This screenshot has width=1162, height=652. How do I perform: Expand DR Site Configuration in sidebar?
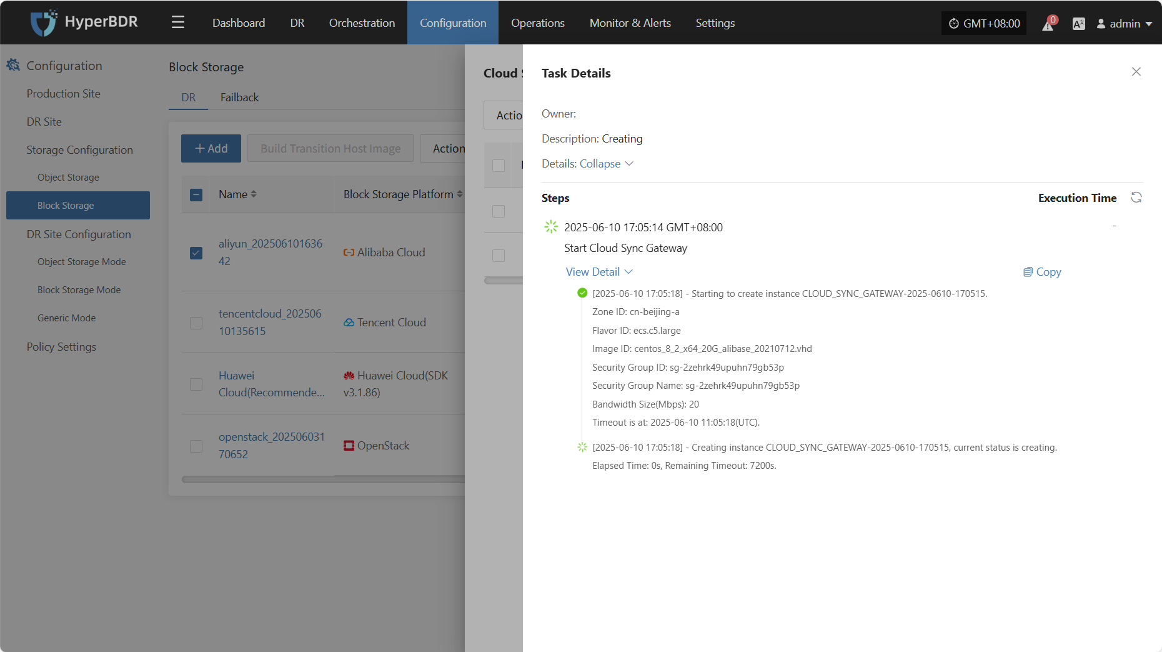[79, 234]
